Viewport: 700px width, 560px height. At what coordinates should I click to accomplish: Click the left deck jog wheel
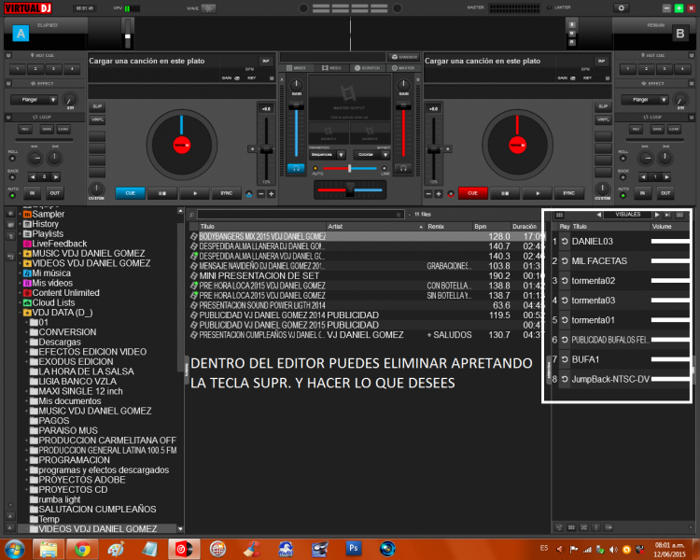(182, 146)
